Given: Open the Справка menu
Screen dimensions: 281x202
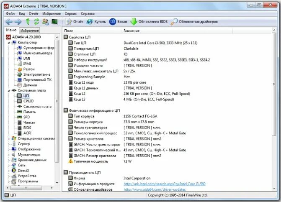Looking at the screenshot, I should click(x=88, y=14).
